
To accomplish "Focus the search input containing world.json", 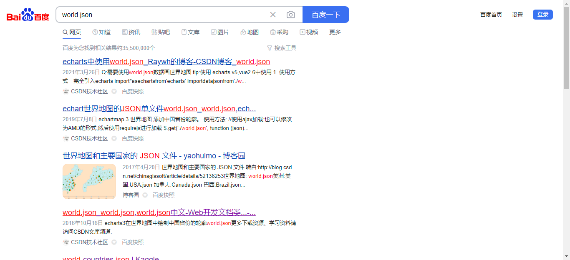I will click(163, 15).
